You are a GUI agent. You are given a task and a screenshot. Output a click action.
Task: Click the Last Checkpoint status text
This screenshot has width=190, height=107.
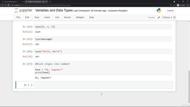pyautogui.click(x=90, y=11)
